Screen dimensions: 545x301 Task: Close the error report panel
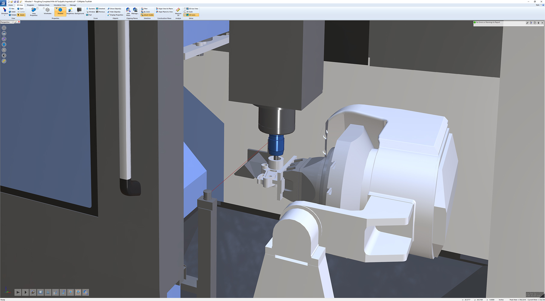(542, 23)
